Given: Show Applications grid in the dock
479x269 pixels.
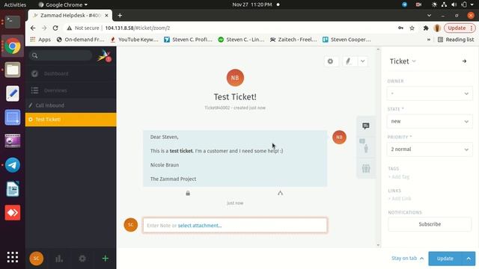Looking at the screenshot, I should (x=13, y=257).
